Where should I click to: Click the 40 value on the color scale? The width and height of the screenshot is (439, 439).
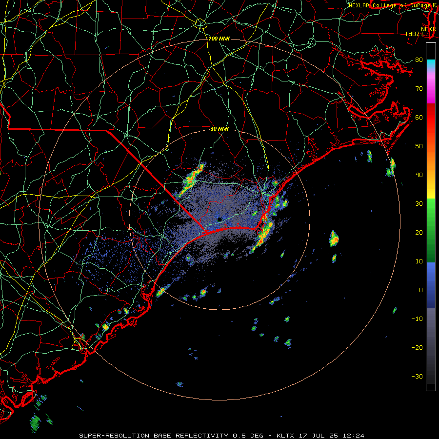419,175
